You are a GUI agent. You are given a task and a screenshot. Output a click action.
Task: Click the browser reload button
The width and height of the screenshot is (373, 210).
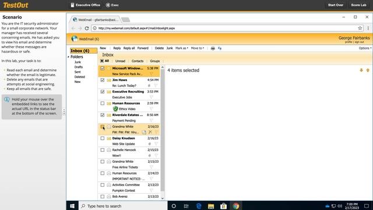point(87,29)
